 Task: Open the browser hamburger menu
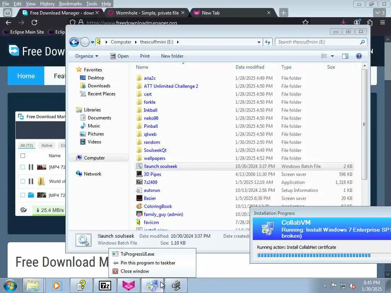tap(383, 23)
